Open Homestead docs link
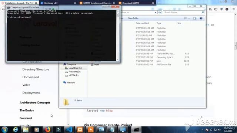The image size is (237, 133). (31, 77)
